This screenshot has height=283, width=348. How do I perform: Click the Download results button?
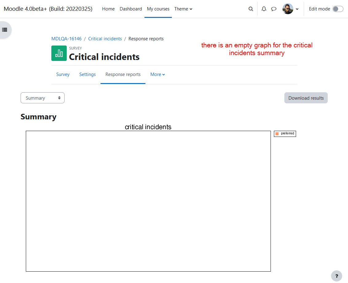[x=306, y=98]
